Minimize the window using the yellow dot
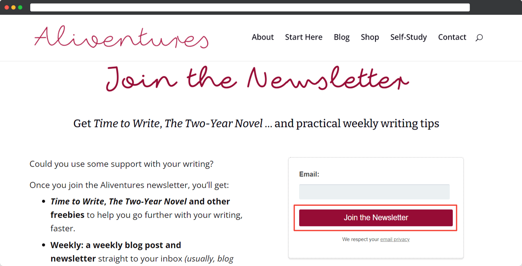This screenshot has width=522, height=266. pyautogui.click(x=13, y=7)
